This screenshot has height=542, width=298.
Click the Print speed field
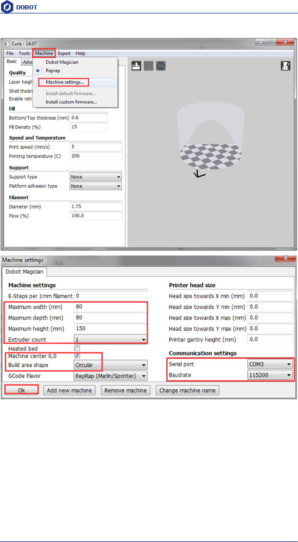tap(95, 147)
